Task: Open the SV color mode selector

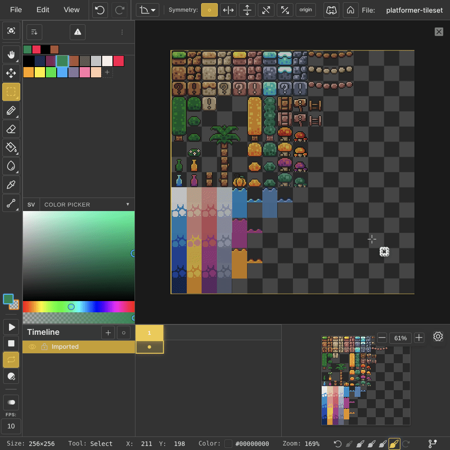Action: click(x=31, y=205)
